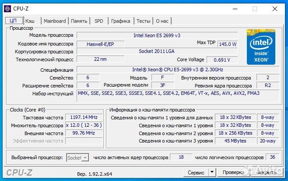The width and height of the screenshot is (288, 181).
Task: Click the L1 data cache '18 x 32 KBytes' value
Action: [x=235, y=117]
